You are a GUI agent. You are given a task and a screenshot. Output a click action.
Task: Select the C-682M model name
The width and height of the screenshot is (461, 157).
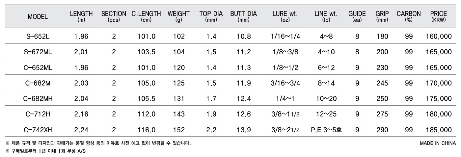[x=38, y=83]
